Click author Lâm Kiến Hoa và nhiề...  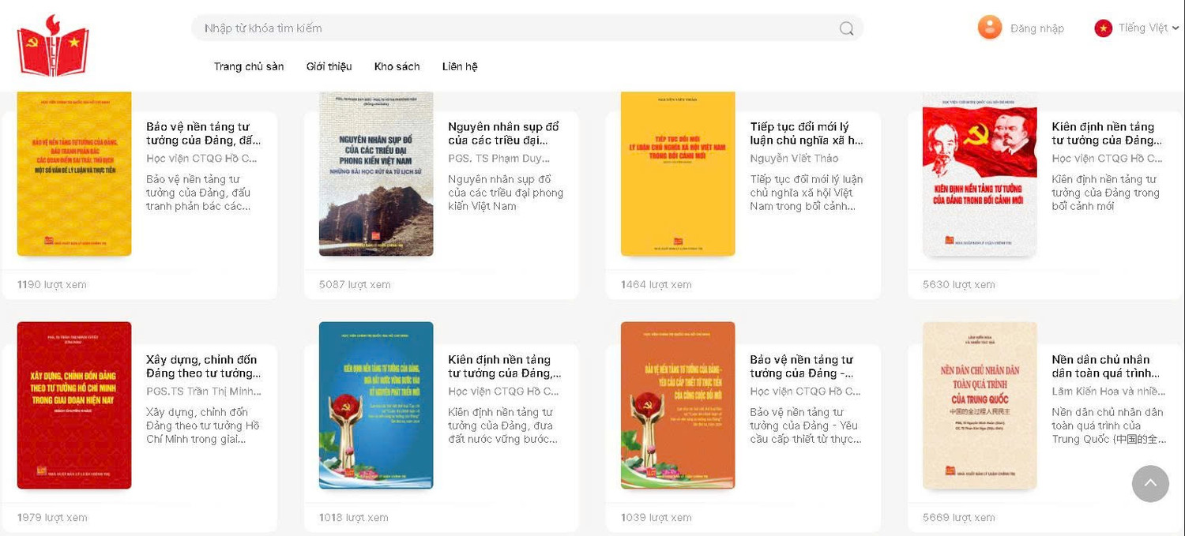(1108, 392)
